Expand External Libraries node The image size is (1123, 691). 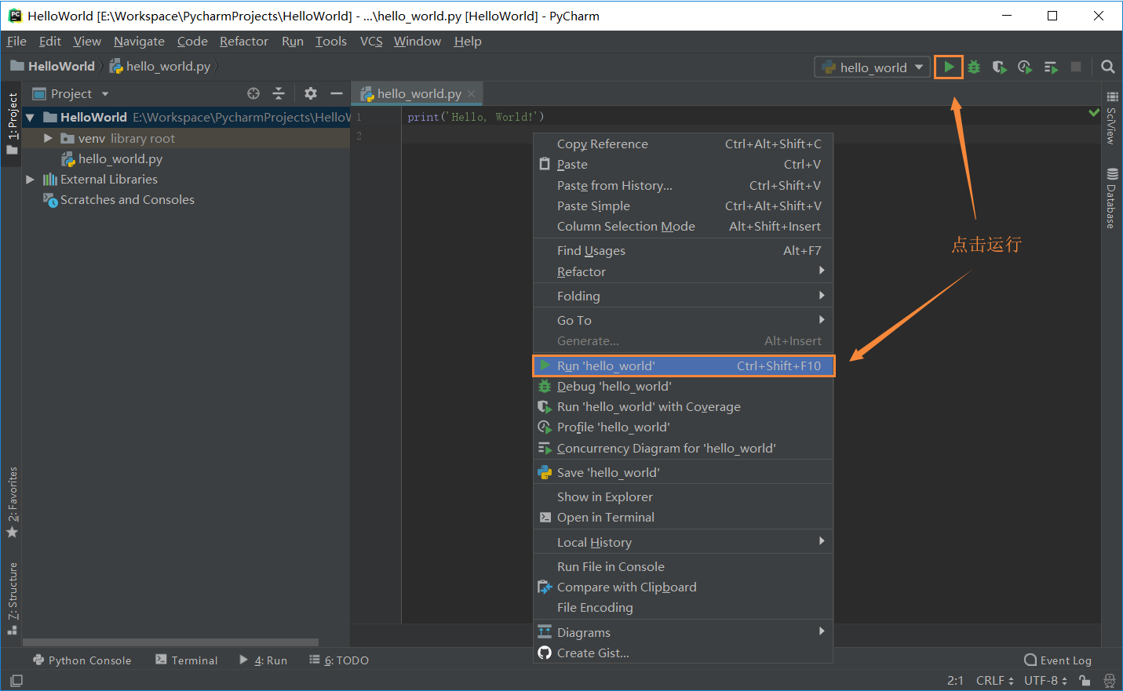[x=30, y=179]
